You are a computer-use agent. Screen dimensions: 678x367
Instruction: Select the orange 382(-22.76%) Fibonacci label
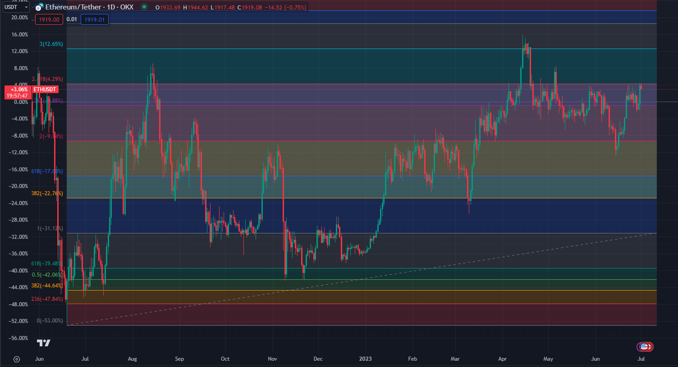(47, 193)
